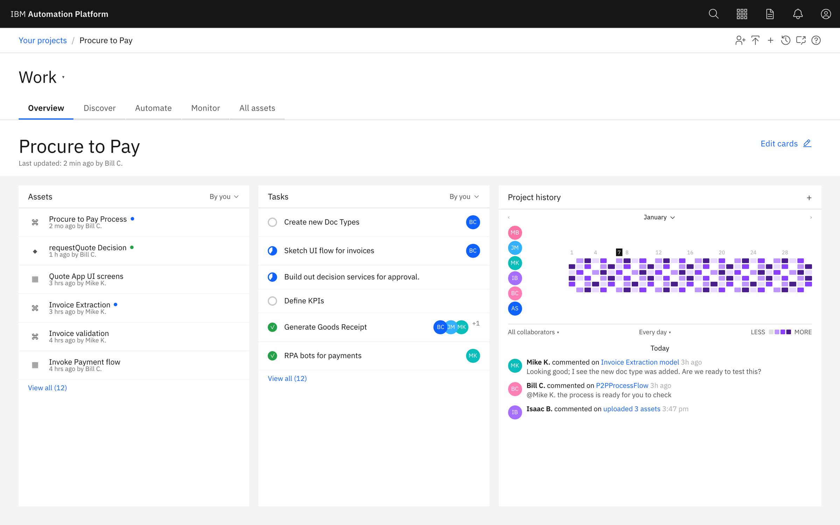The height and width of the screenshot is (525, 840).
Task: Open the search icon in header
Action: (x=713, y=14)
